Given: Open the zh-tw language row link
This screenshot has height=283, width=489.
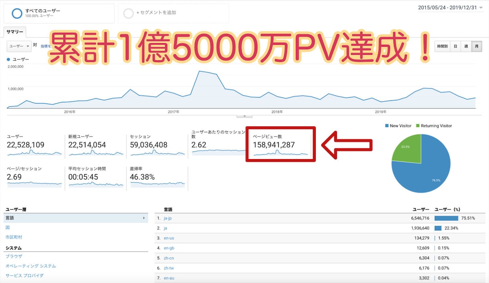Looking at the screenshot, I should [169, 268].
